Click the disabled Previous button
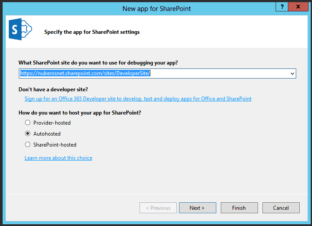 click(158, 208)
